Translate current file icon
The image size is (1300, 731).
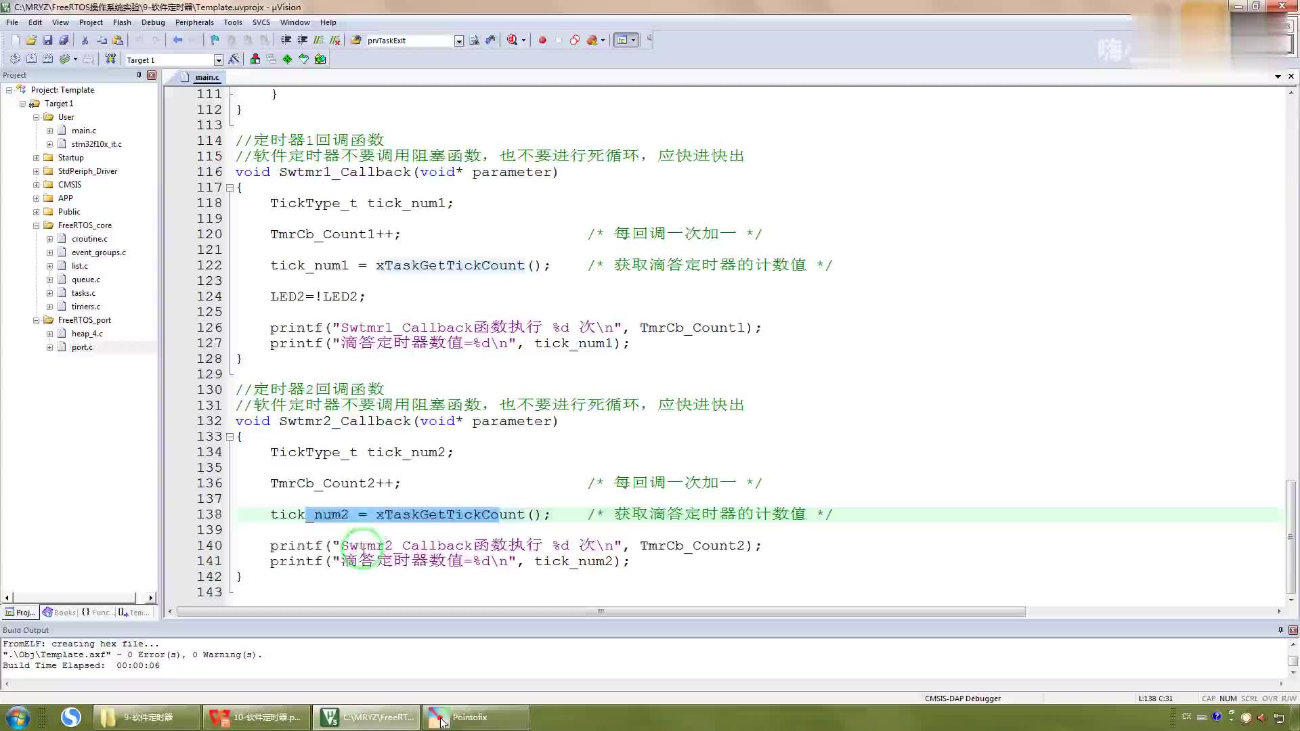(x=15, y=59)
